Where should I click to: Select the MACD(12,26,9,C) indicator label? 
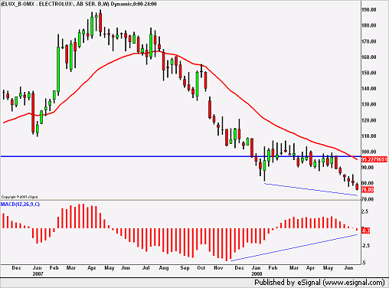pyautogui.click(x=20, y=205)
